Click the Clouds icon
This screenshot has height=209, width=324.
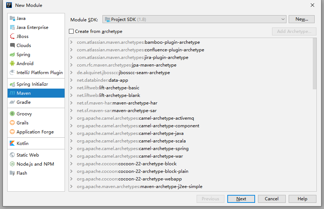coord(12,45)
